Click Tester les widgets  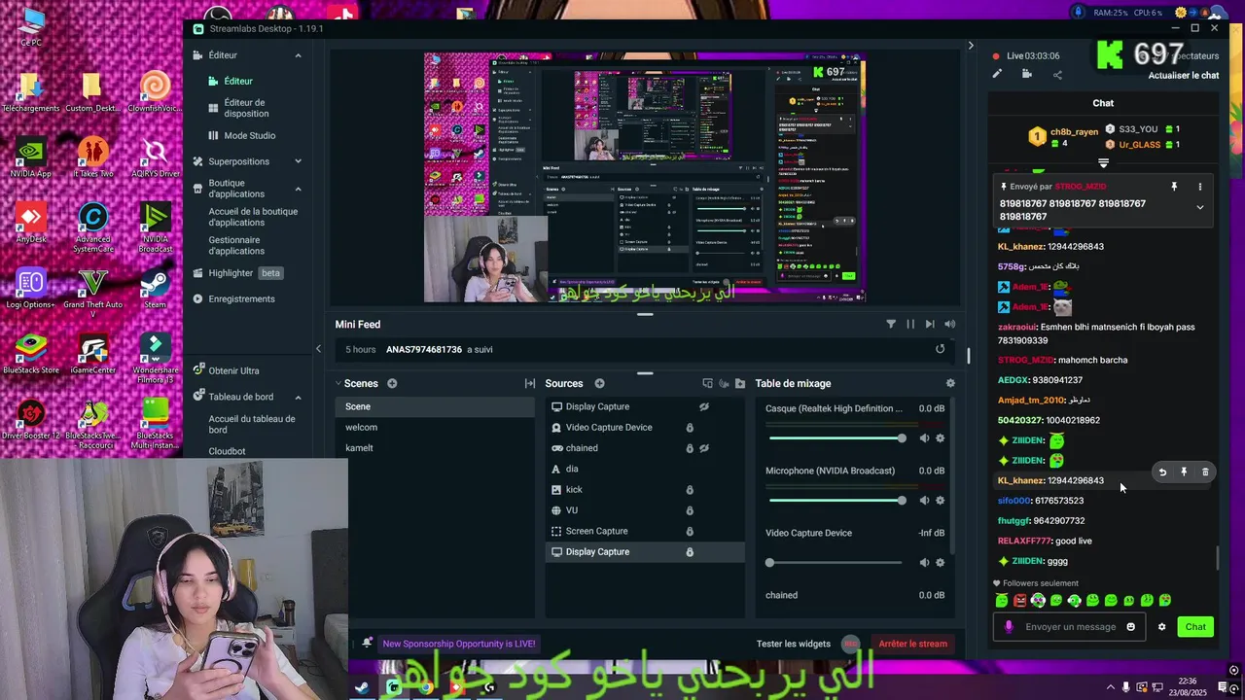pos(794,644)
